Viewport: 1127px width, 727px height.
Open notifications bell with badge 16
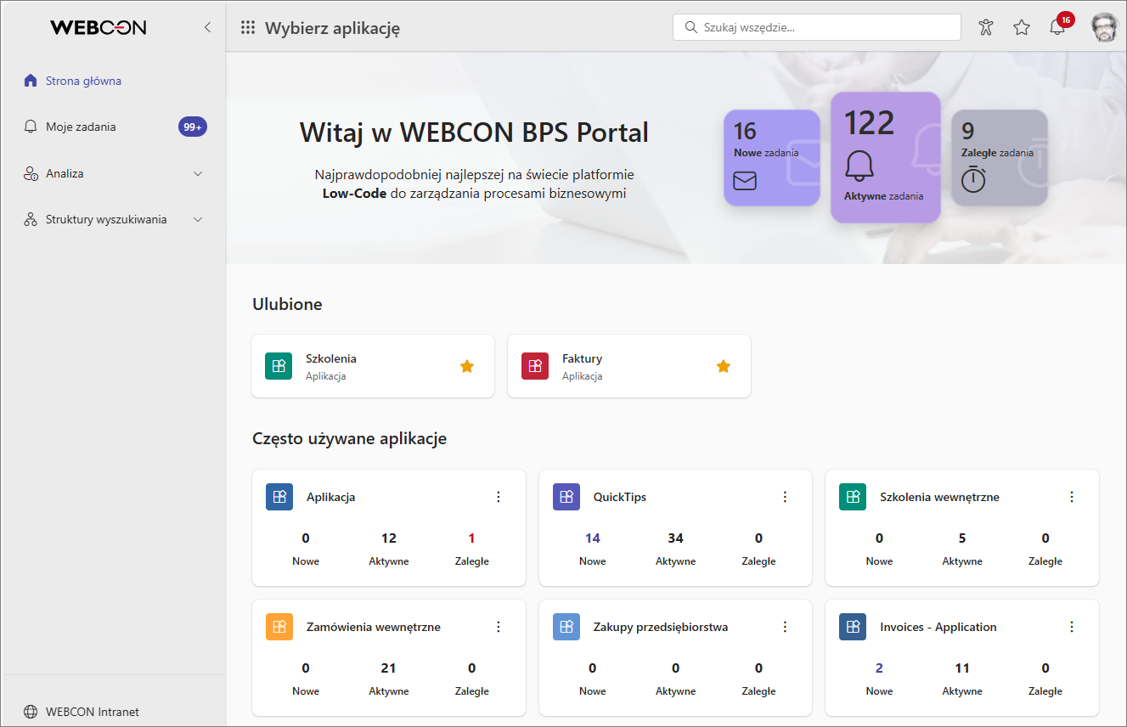pyautogui.click(x=1058, y=26)
